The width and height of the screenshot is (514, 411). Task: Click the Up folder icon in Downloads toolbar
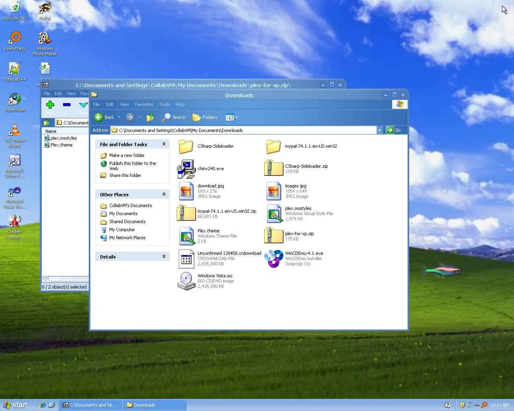point(150,117)
